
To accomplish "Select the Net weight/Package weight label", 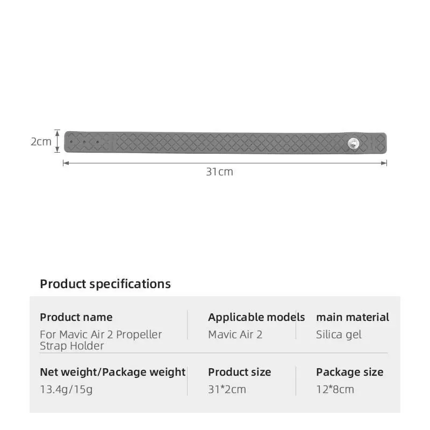I will tap(112, 372).
